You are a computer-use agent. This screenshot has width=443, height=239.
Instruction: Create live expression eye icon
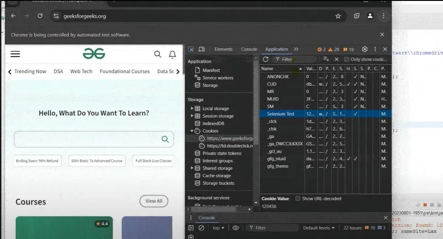[236, 228]
